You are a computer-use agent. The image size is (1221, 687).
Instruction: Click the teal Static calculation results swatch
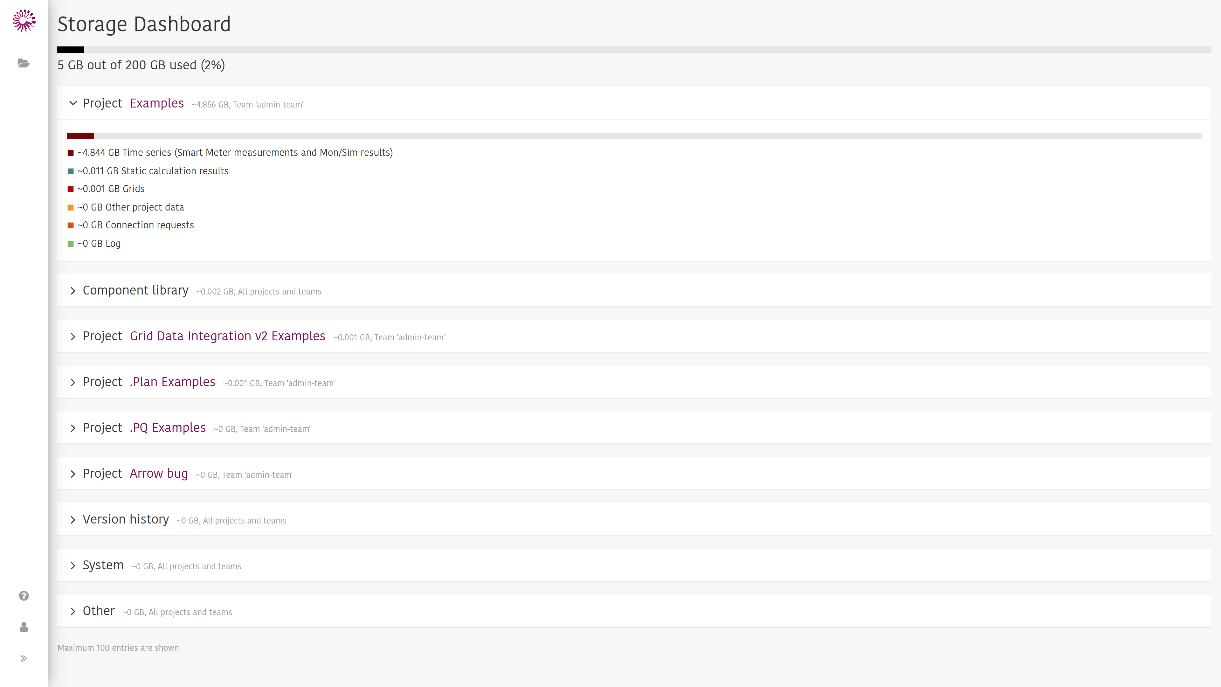pyautogui.click(x=71, y=171)
